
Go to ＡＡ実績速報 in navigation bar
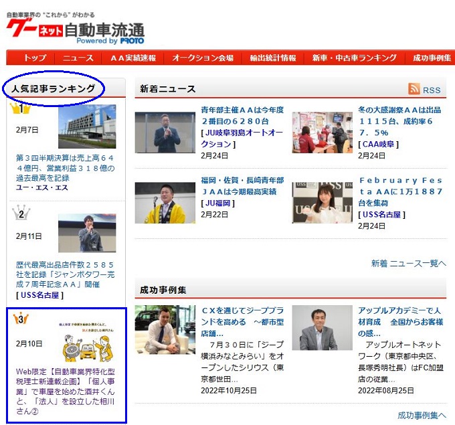pos(132,58)
